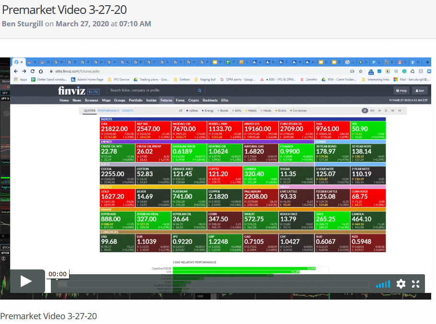
Task: Open the Nasdaq 100 7670.00 tile
Action: pyautogui.click(x=189, y=130)
